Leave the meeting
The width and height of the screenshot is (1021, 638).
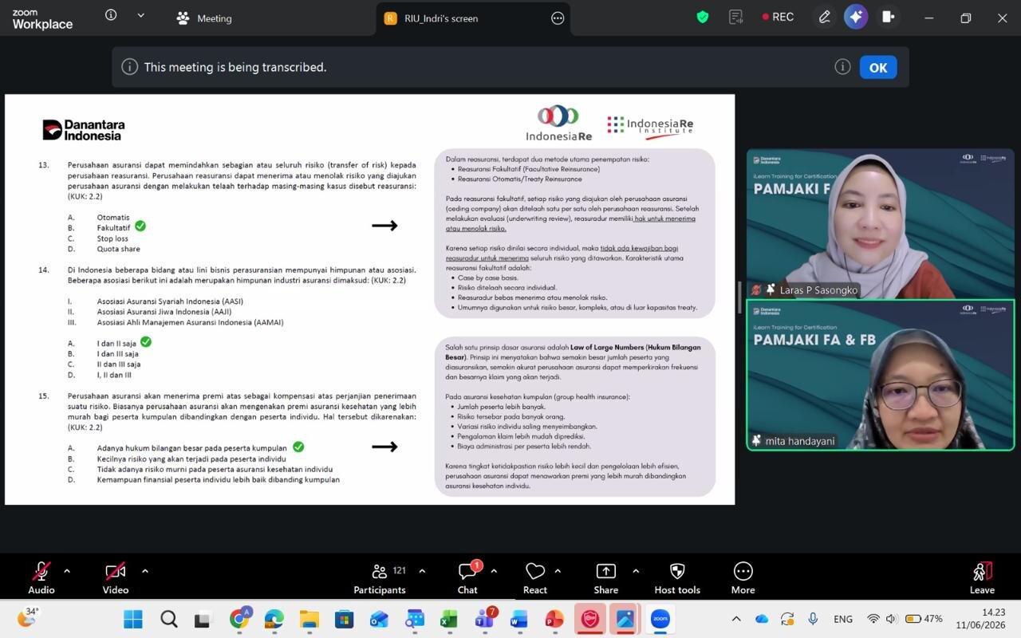(982, 579)
